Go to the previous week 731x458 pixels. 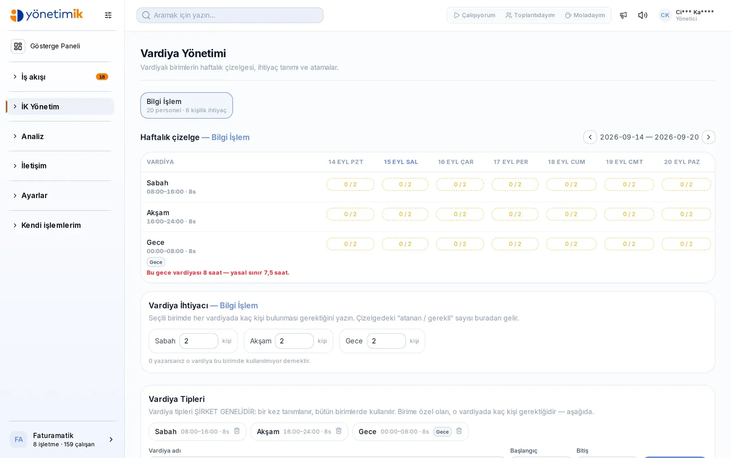590,137
